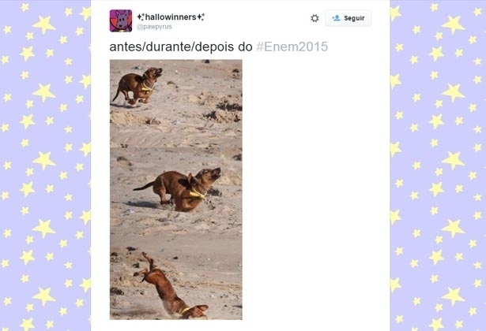Click the upturned ear of the bottom dog

point(202,308)
